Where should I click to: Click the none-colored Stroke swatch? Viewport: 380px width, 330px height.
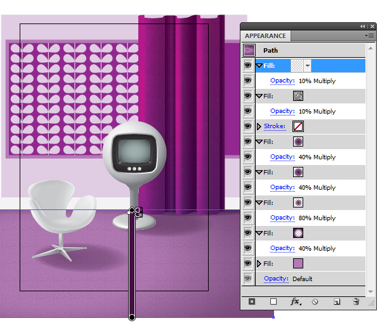pyautogui.click(x=298, y=126)
